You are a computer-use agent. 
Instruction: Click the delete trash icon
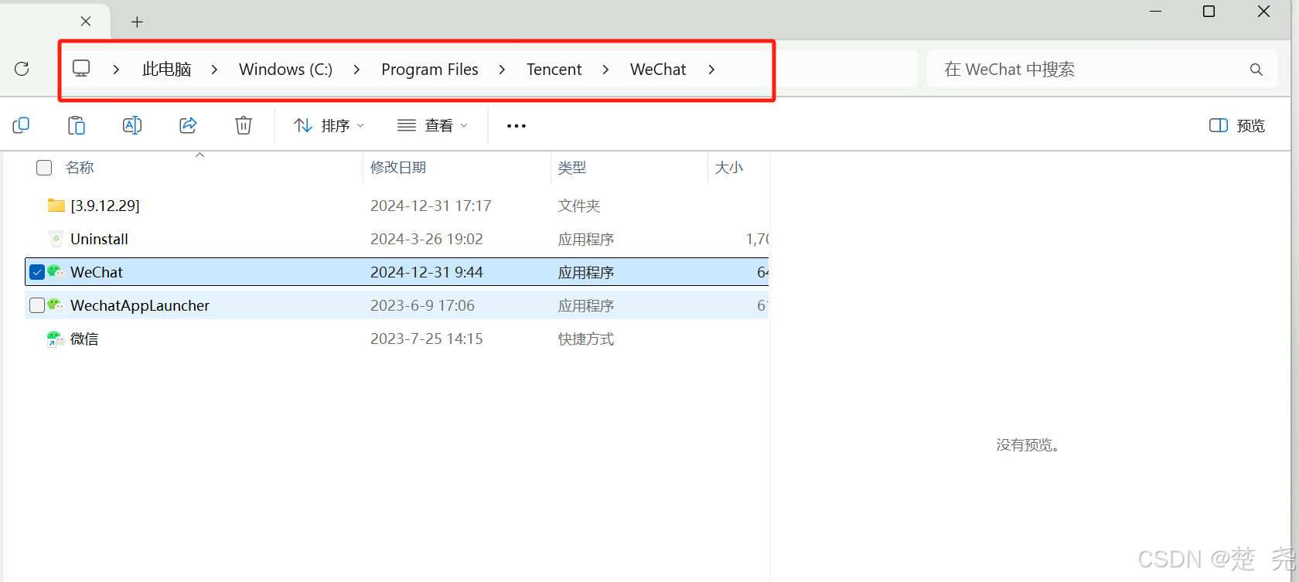click(x=244, y=125)
